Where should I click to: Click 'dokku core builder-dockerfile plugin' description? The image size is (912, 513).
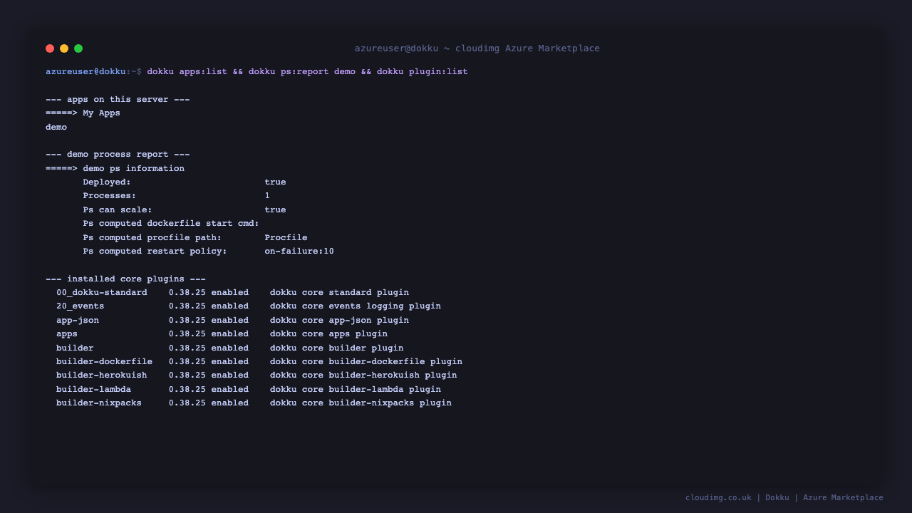point(366,362)
